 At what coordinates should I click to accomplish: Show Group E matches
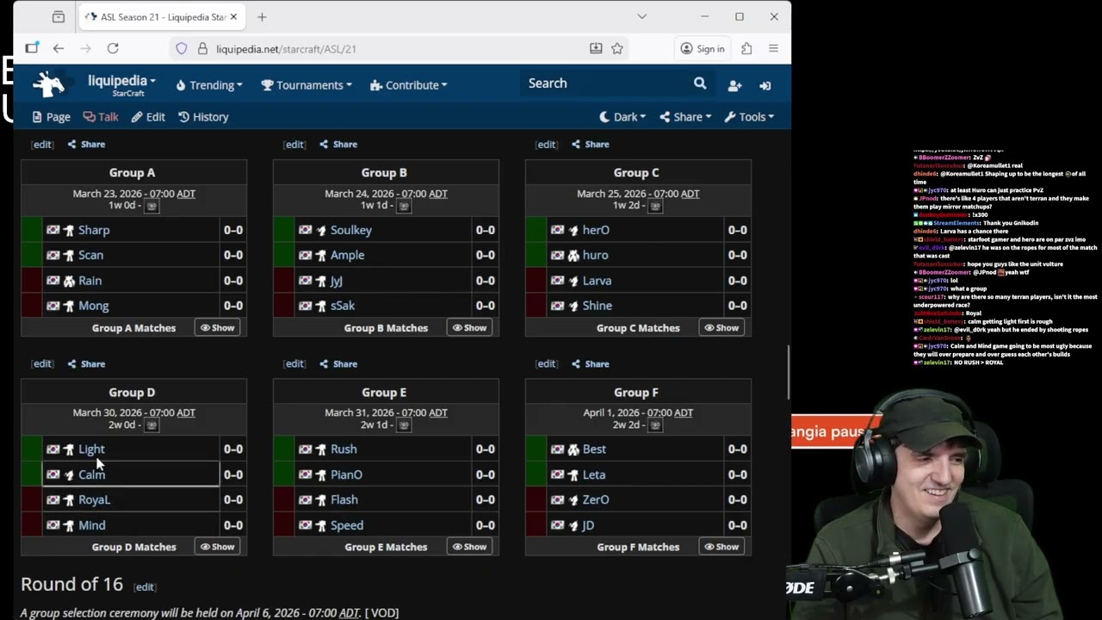pyautogui.click(x=469, y=547)
